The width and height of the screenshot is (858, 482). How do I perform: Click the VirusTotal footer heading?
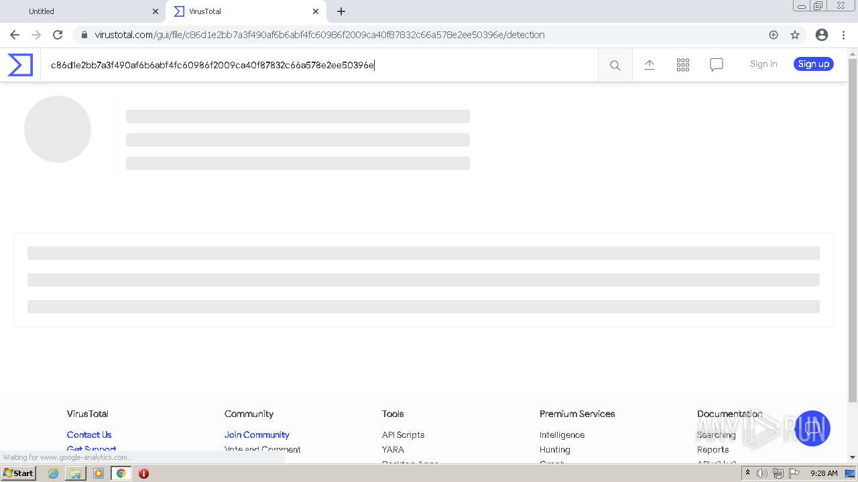(x=88, y=414)
